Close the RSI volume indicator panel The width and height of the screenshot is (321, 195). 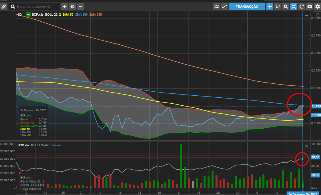(x=306, y=146)
